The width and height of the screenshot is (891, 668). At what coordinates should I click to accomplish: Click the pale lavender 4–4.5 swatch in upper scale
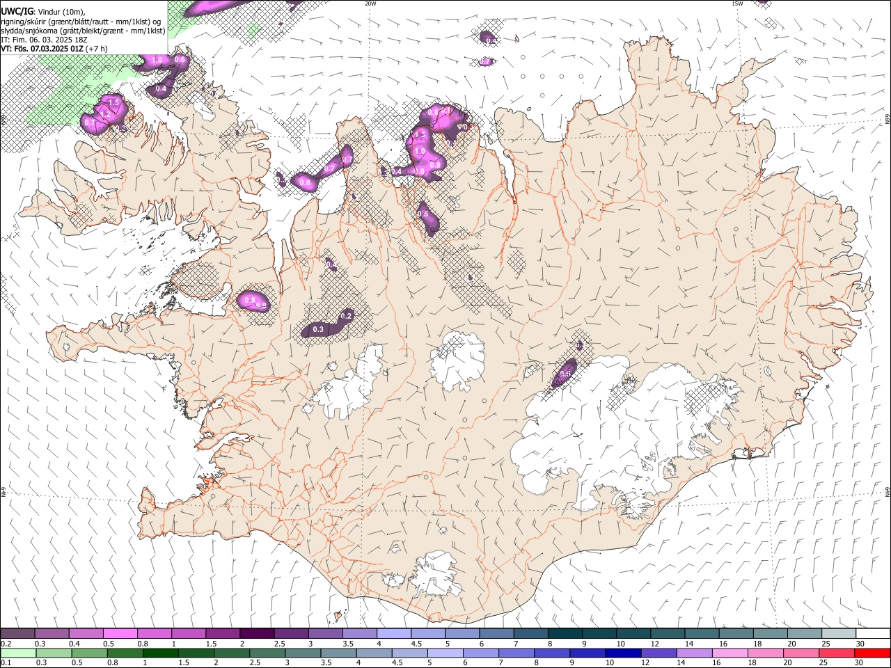tap(393, 633)
